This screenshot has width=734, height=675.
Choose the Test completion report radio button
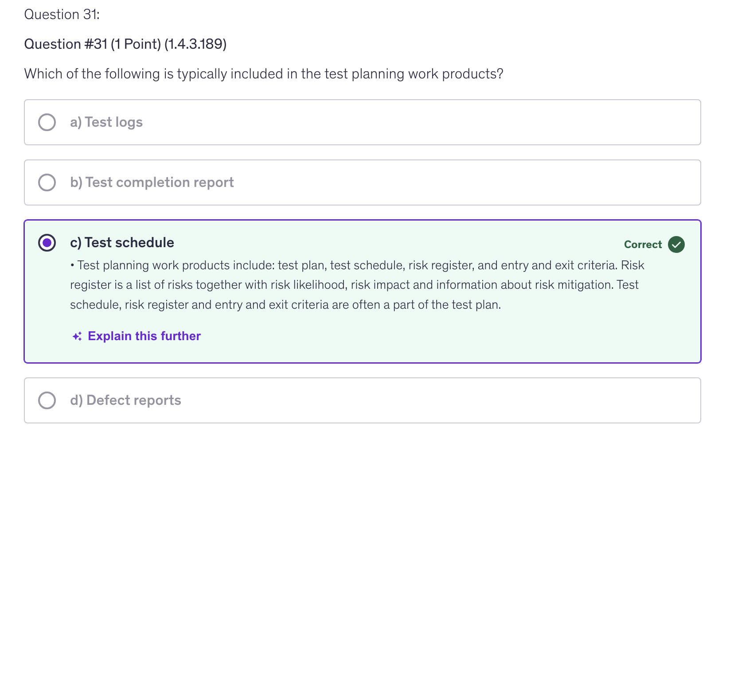pos(47,182)
